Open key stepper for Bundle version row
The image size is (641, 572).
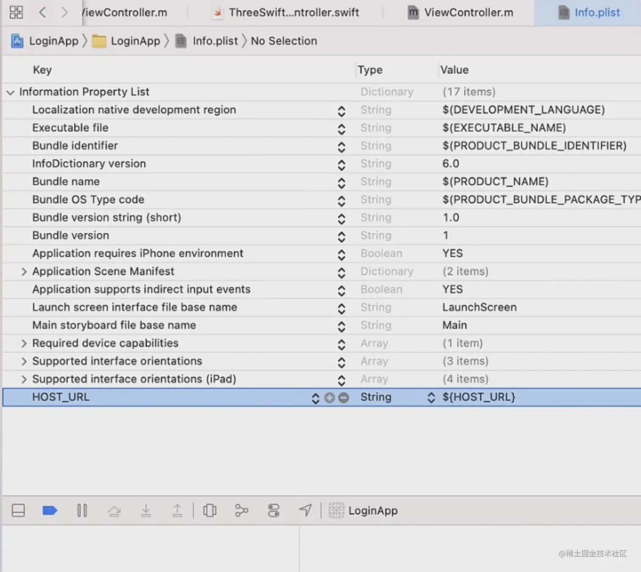[x=342, y=236]
